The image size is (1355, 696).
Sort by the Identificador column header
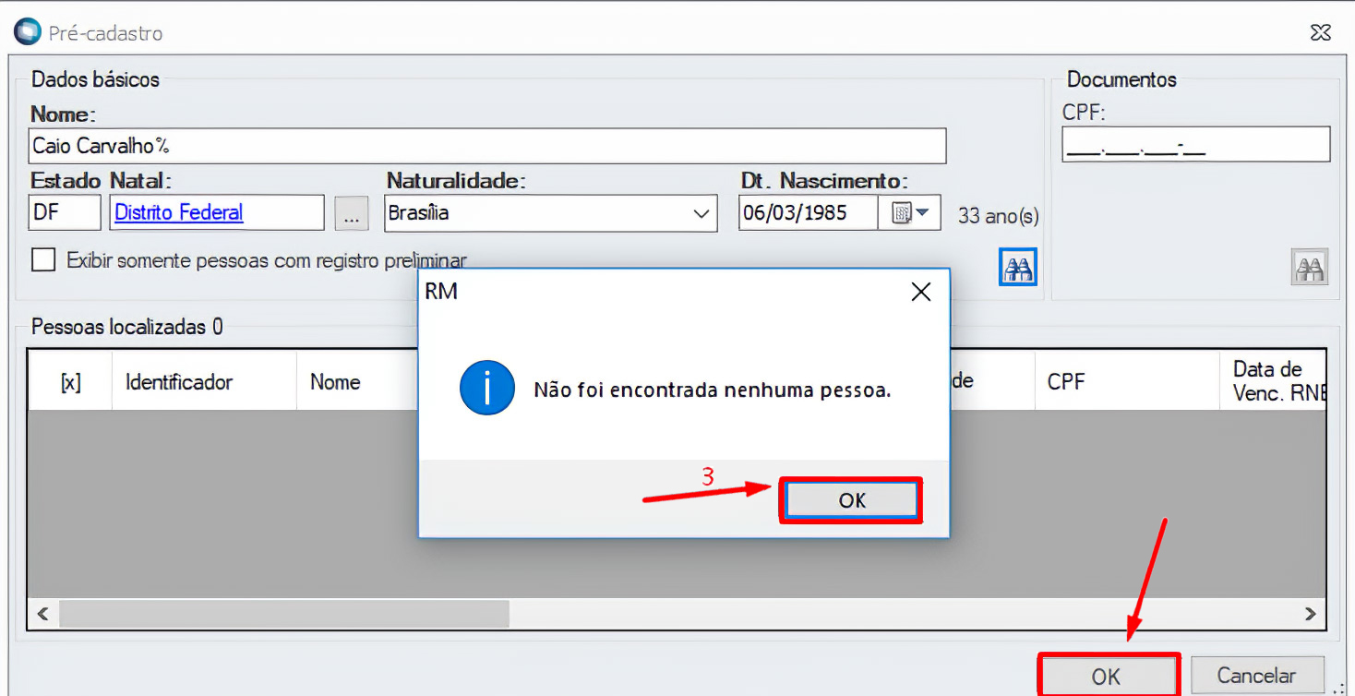179,382
